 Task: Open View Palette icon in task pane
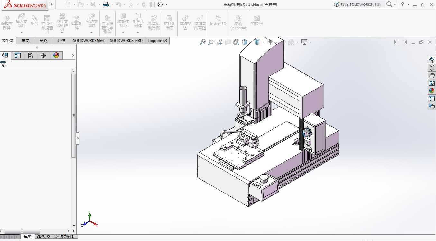click(432, 83)
